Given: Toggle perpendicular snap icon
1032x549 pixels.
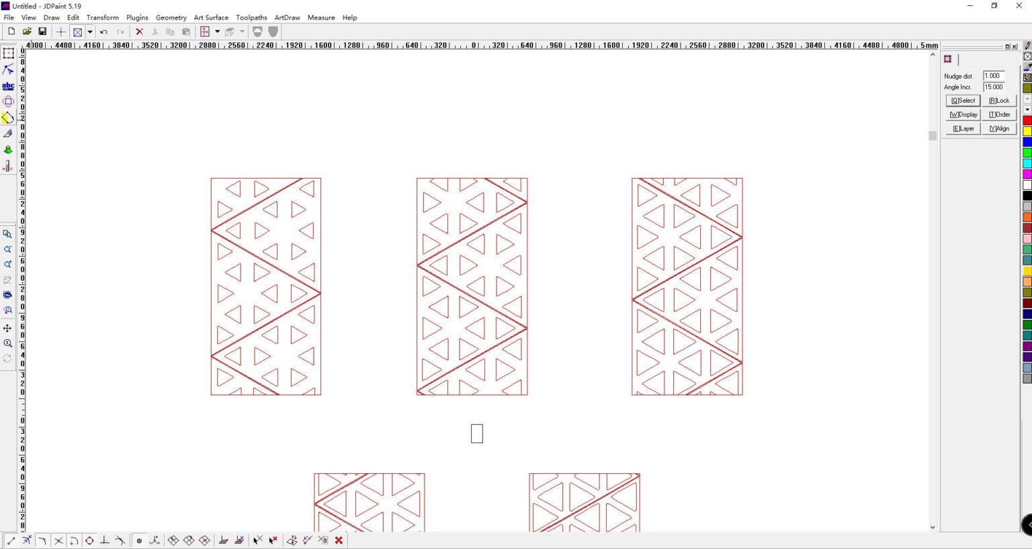Looking at the screenshot, I should click(105, 540).
